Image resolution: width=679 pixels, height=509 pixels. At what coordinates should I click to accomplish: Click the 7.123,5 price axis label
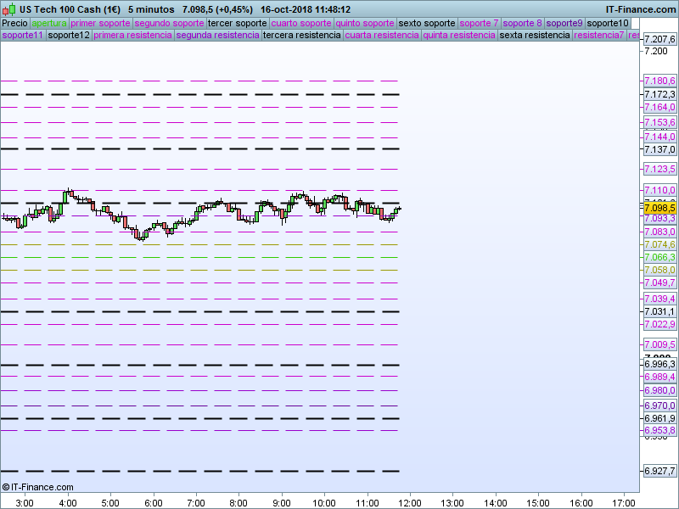(660, 169)
